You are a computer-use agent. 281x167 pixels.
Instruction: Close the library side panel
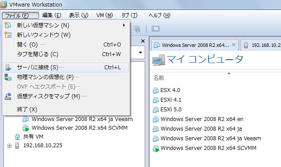pos(143,41)
